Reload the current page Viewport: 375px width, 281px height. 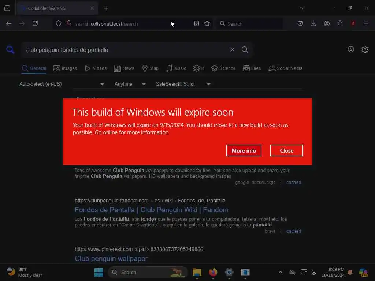[35, 23]
